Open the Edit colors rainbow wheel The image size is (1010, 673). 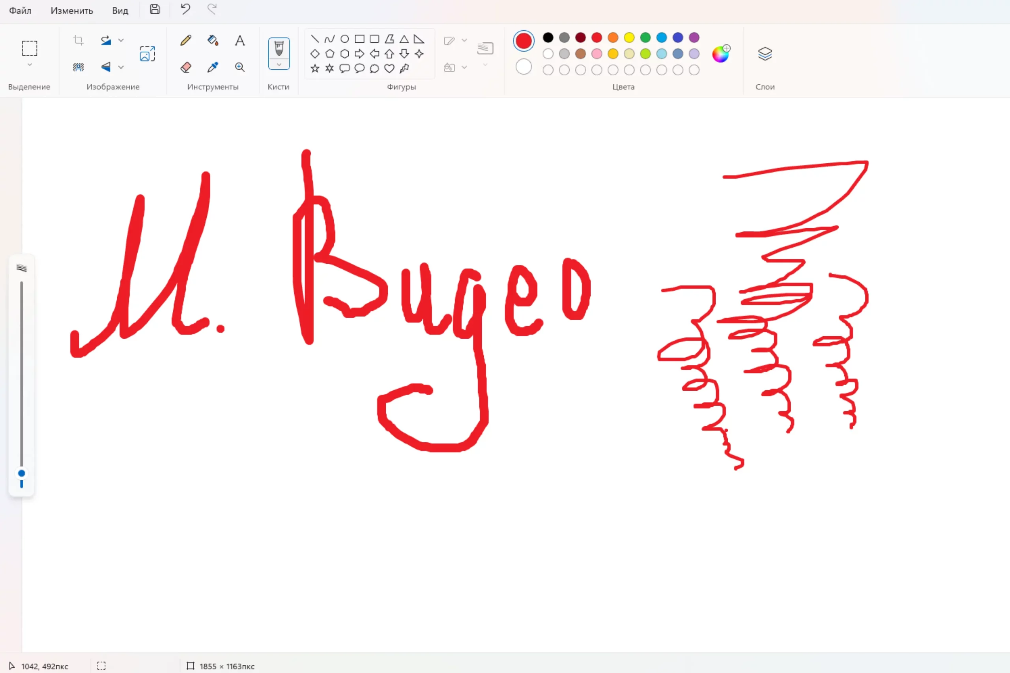click(720, 54)
